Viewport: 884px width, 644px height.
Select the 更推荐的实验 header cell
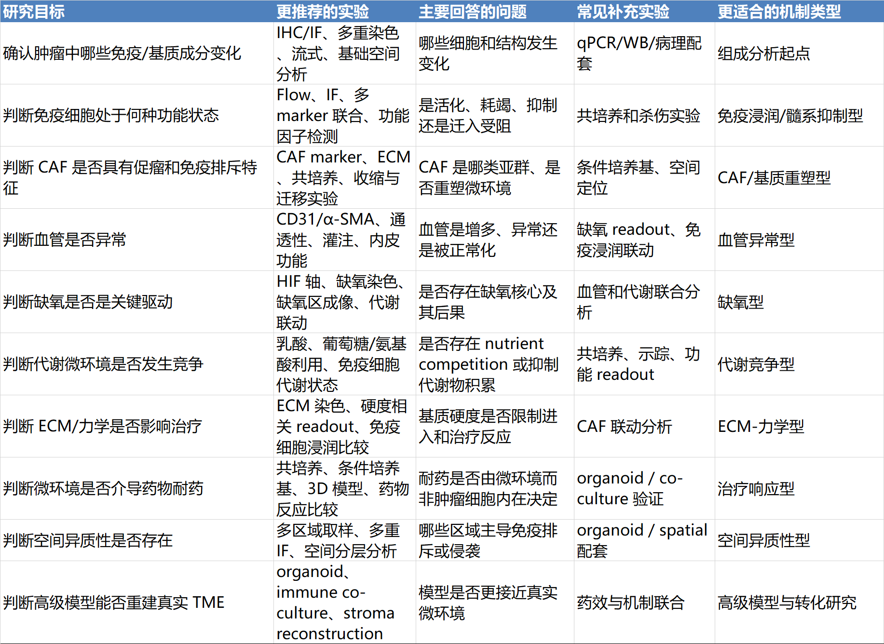(x=322, y=12)
